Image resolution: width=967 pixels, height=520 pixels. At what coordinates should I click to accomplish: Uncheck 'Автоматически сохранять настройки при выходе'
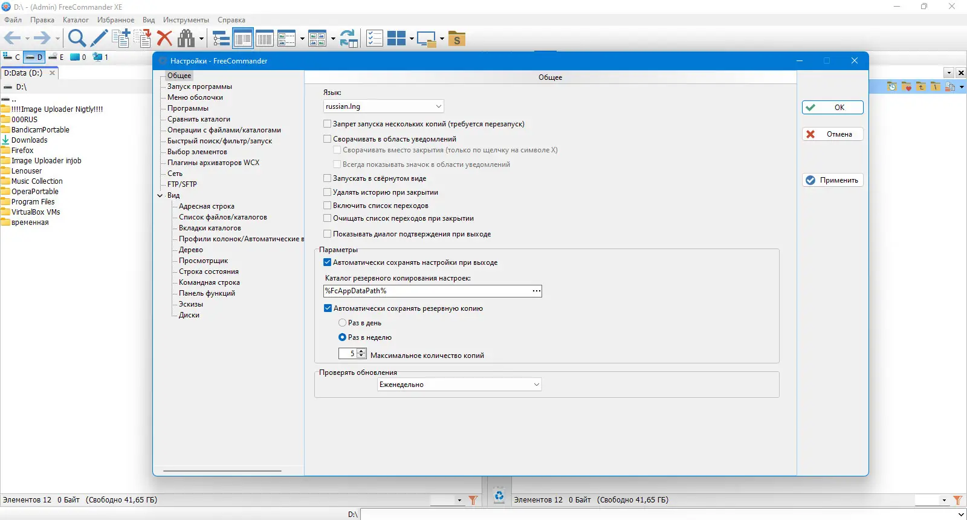pos(328,262)
